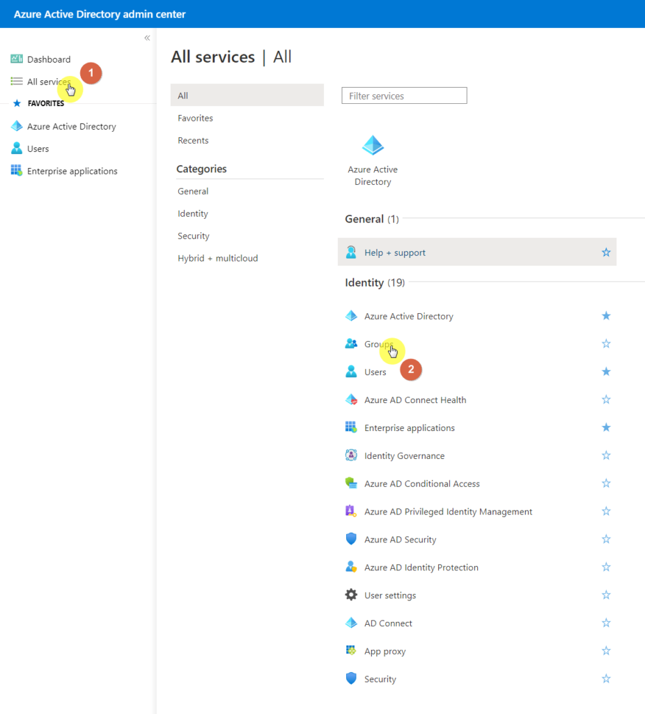Click the Users icon in the sidebar

click(x=17, y=149)
